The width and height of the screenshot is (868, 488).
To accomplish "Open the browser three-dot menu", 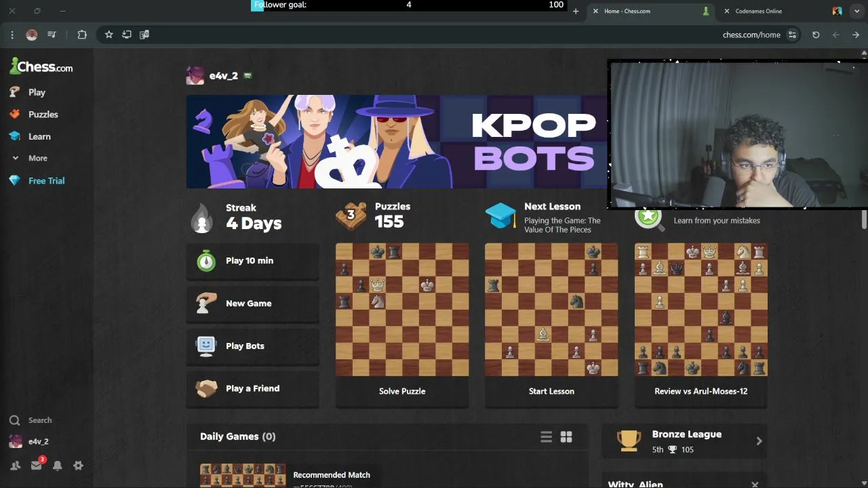I will click(12, 35).
